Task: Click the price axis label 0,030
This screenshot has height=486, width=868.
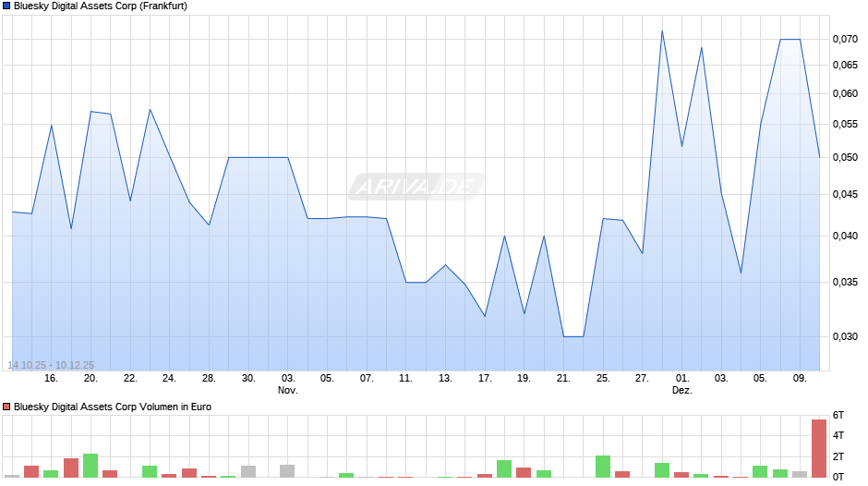Action: click(x=845, y=336)
